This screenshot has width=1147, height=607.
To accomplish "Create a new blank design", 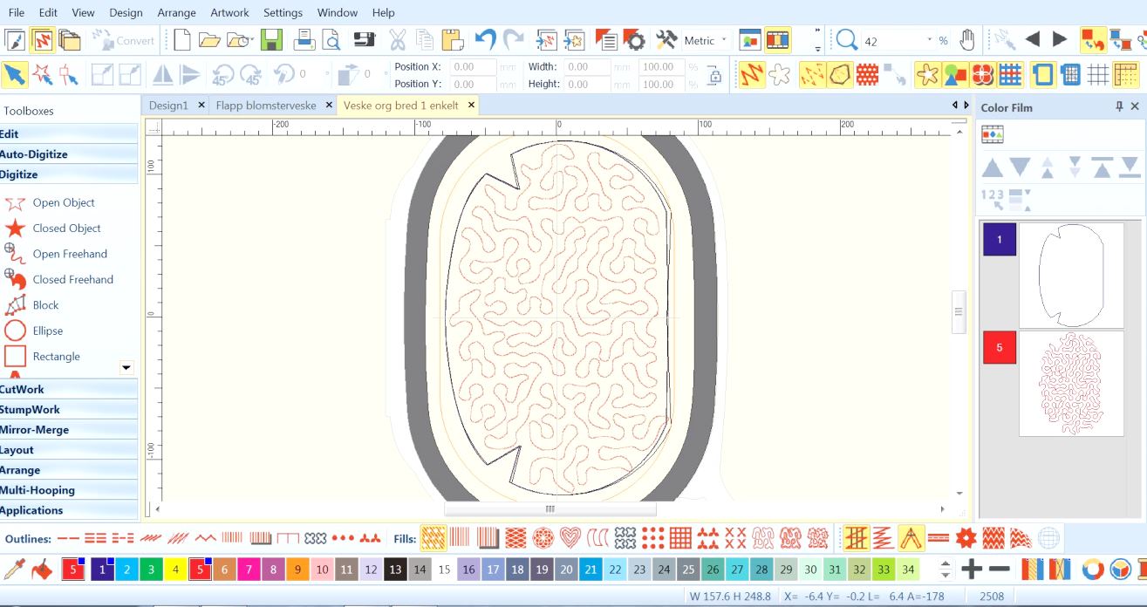I will (182, 40).
